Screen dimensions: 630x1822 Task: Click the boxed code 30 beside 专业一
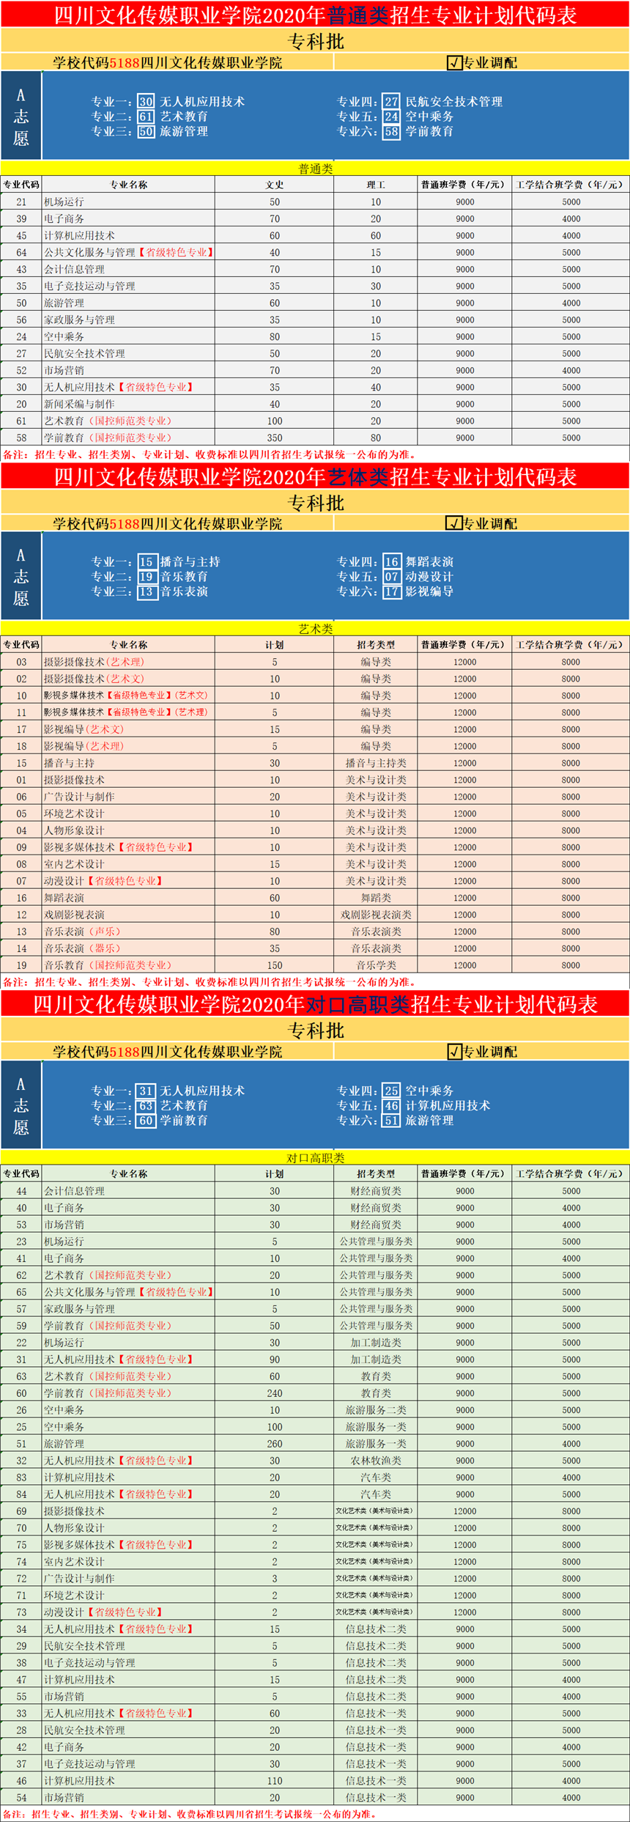point(146,102)
